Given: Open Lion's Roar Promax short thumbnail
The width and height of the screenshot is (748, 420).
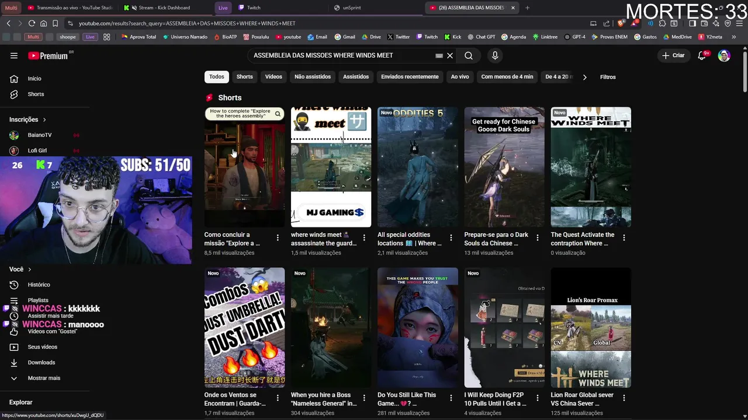Looking at the screenshot, I should 591,328.
